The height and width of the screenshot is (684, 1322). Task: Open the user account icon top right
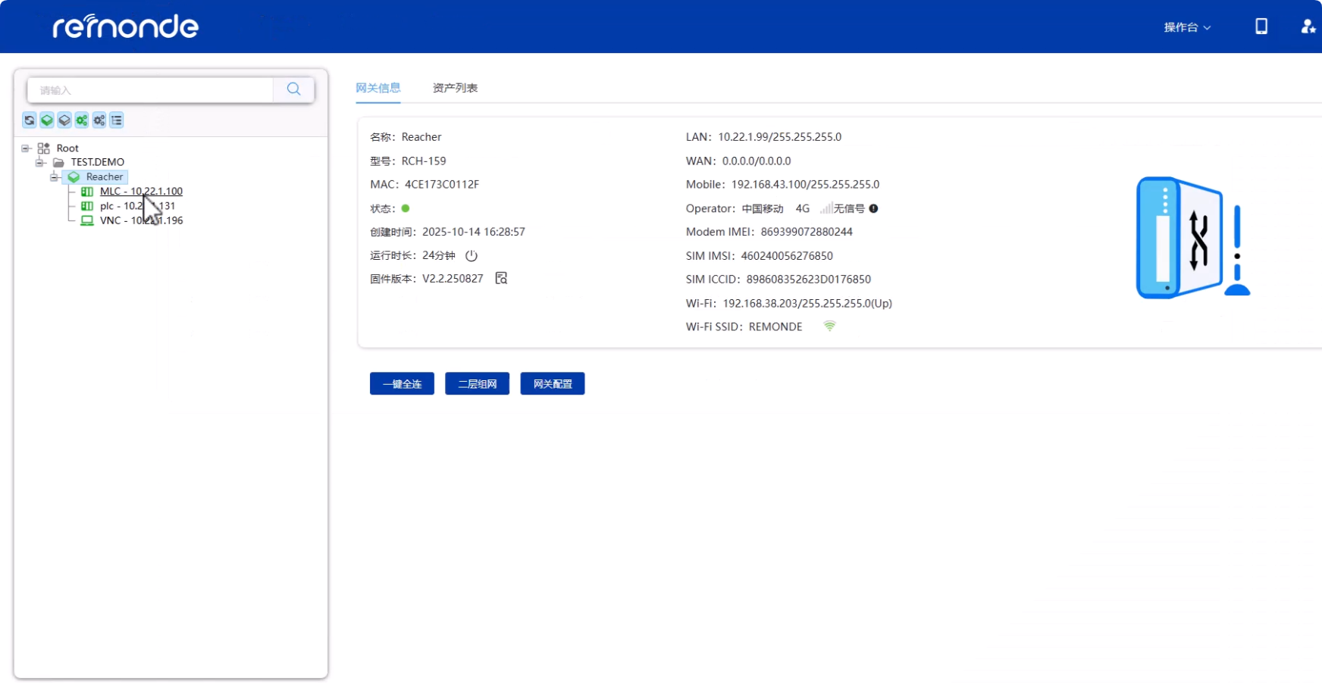[1308, 26]
